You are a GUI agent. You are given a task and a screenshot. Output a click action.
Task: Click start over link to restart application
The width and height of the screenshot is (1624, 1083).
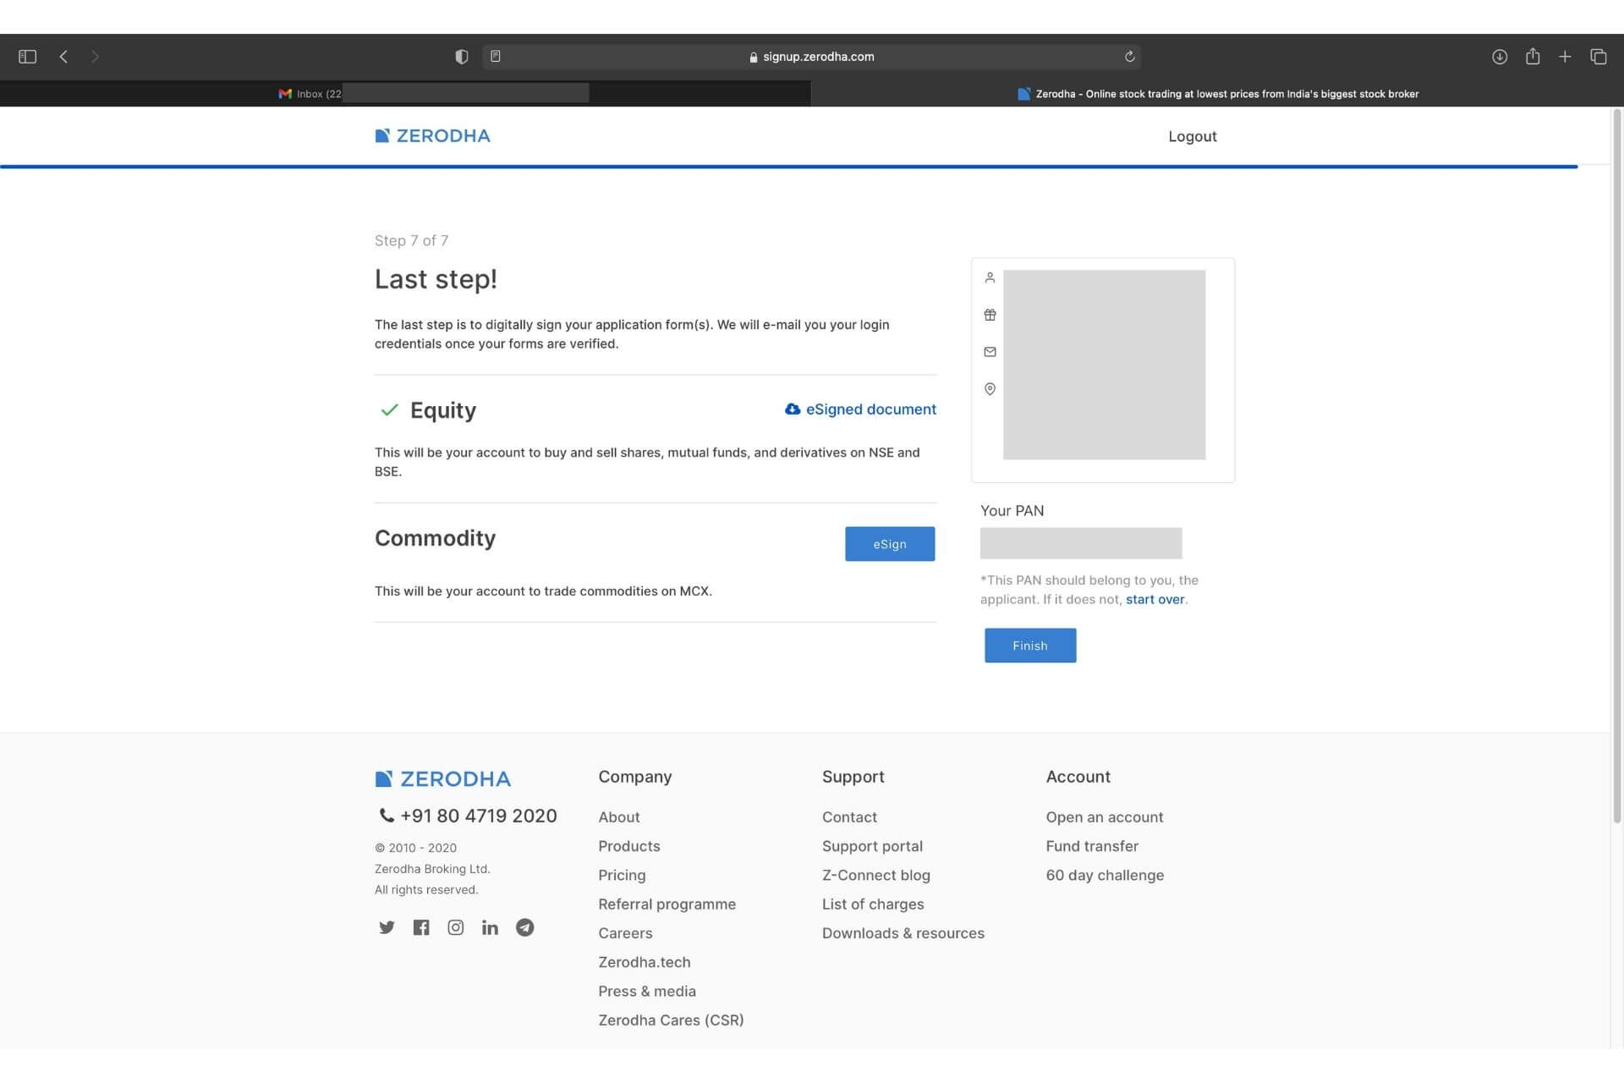pos(1155,598)
